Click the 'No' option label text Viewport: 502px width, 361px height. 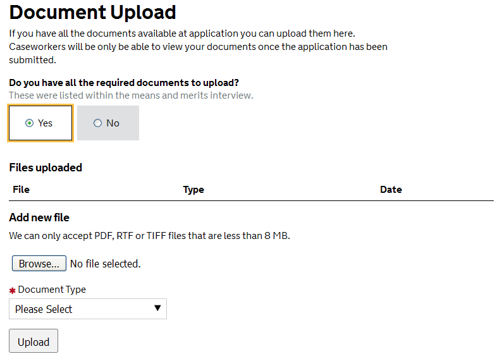(113, 123)
